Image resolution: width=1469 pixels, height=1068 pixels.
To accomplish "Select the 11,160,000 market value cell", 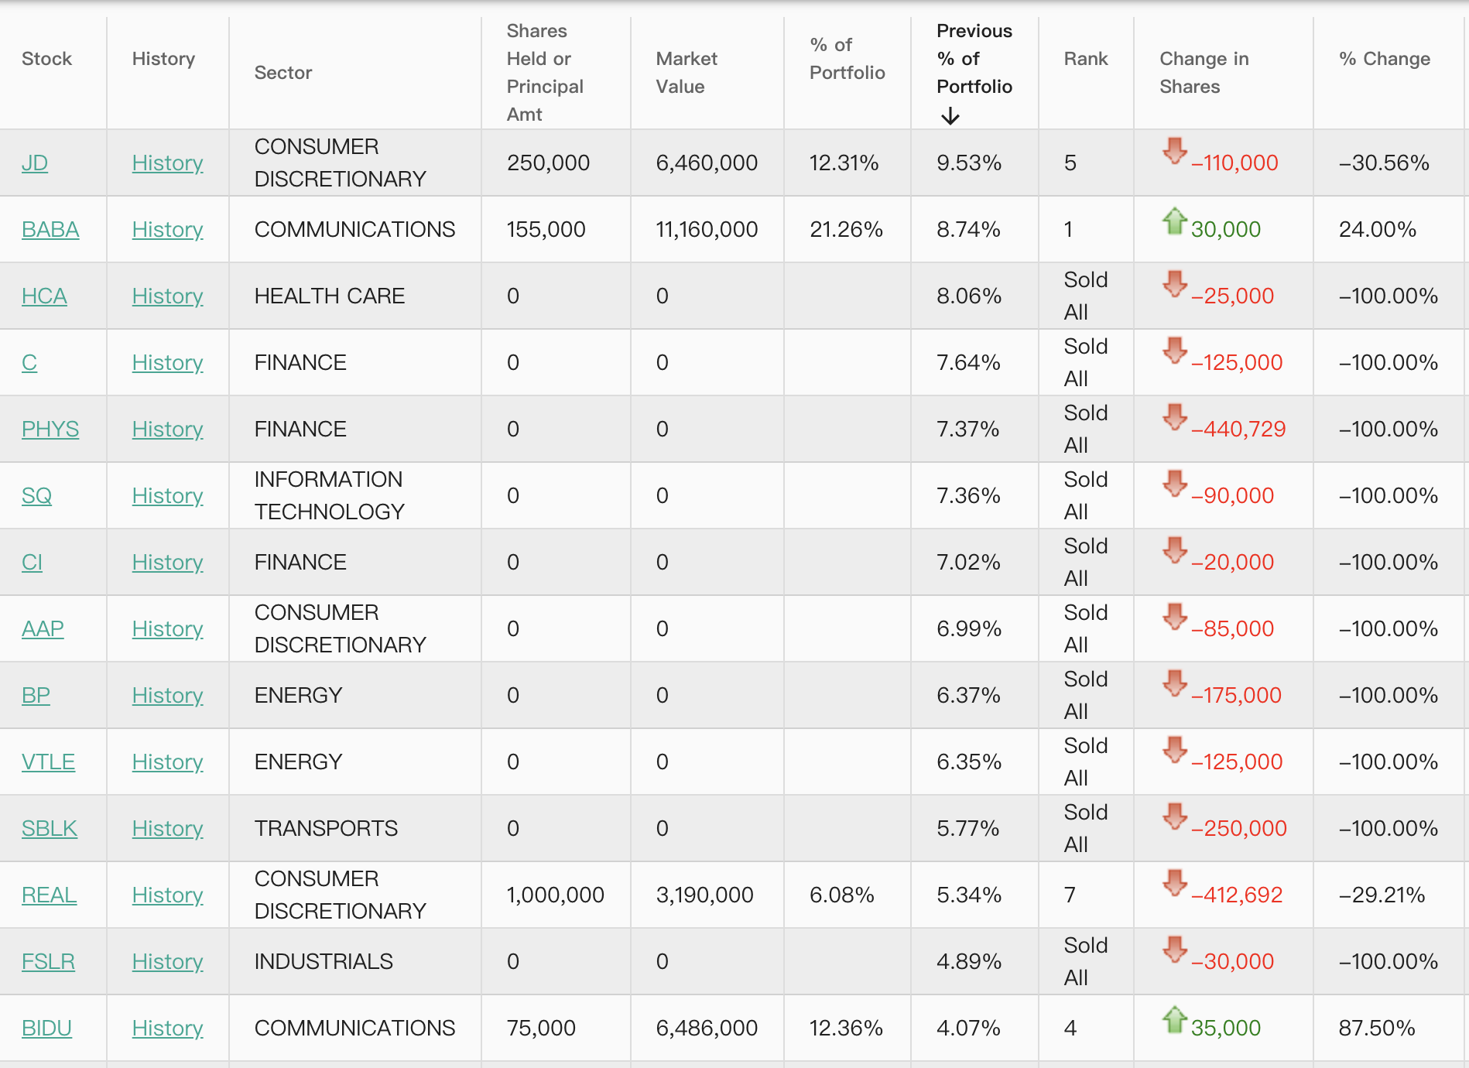I will click(x=707, y=229).
